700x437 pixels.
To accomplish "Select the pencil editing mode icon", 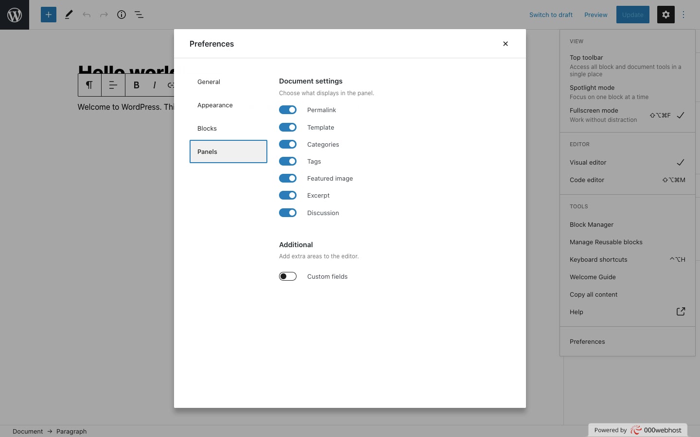I will coord(69,15).
